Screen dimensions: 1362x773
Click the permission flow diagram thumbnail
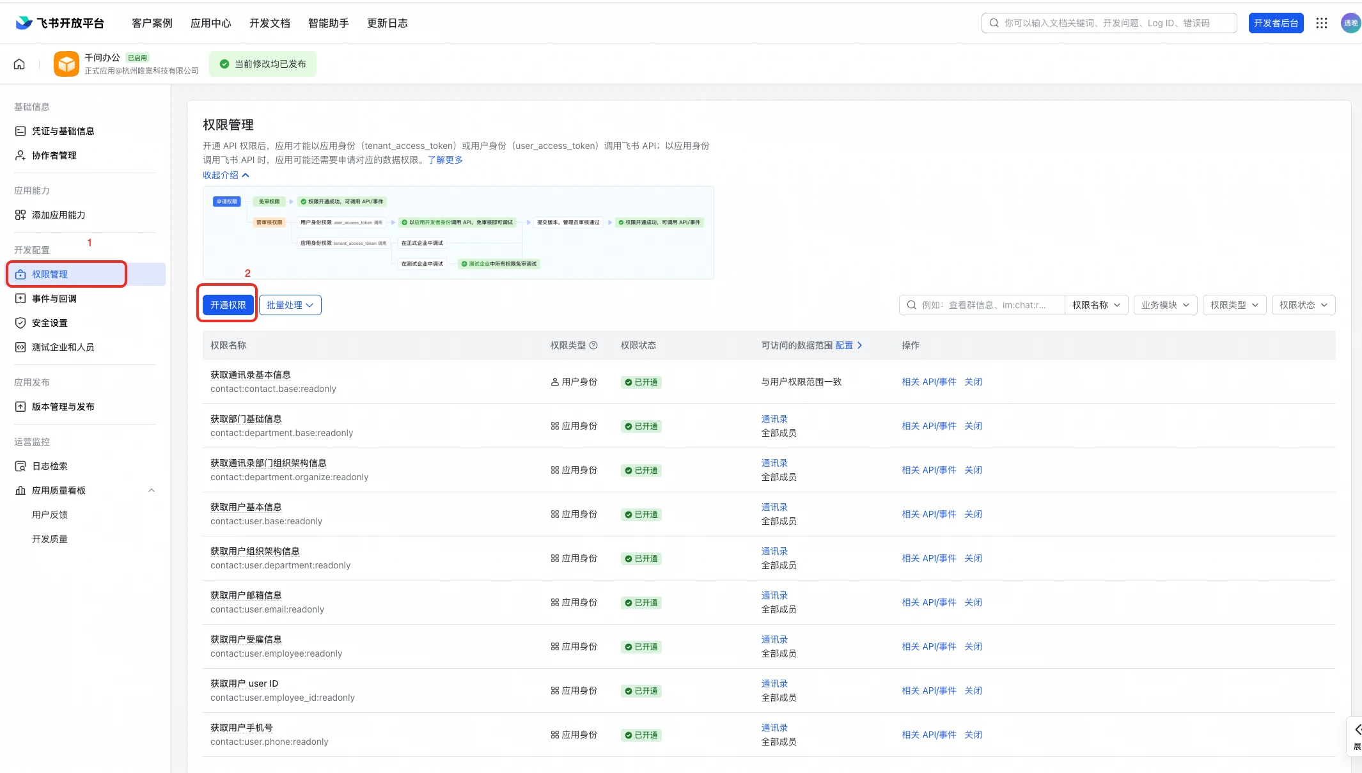pyautogui.click(x=458, y=233)
